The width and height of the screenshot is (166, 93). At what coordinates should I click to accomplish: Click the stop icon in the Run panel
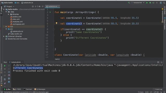tap(5, 69)
